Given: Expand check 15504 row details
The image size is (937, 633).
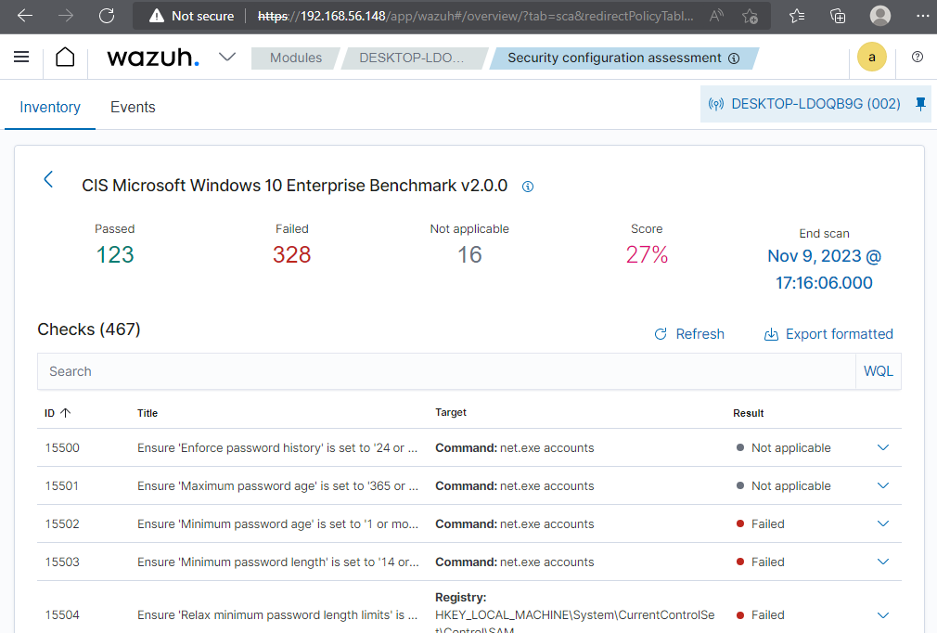Looking at the screenshot, I should tap(882, 614).
